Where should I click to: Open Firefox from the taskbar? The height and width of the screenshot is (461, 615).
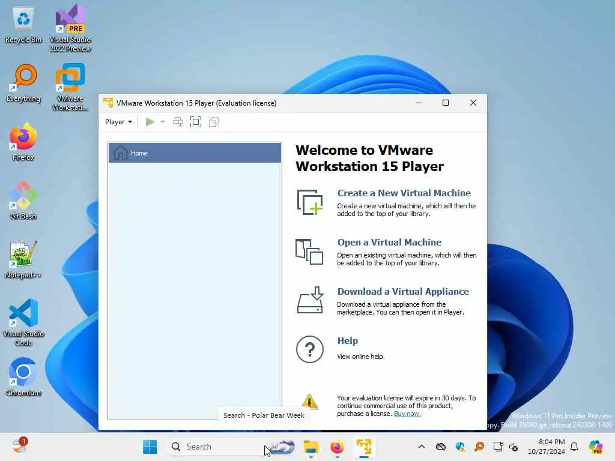(338, 447)
